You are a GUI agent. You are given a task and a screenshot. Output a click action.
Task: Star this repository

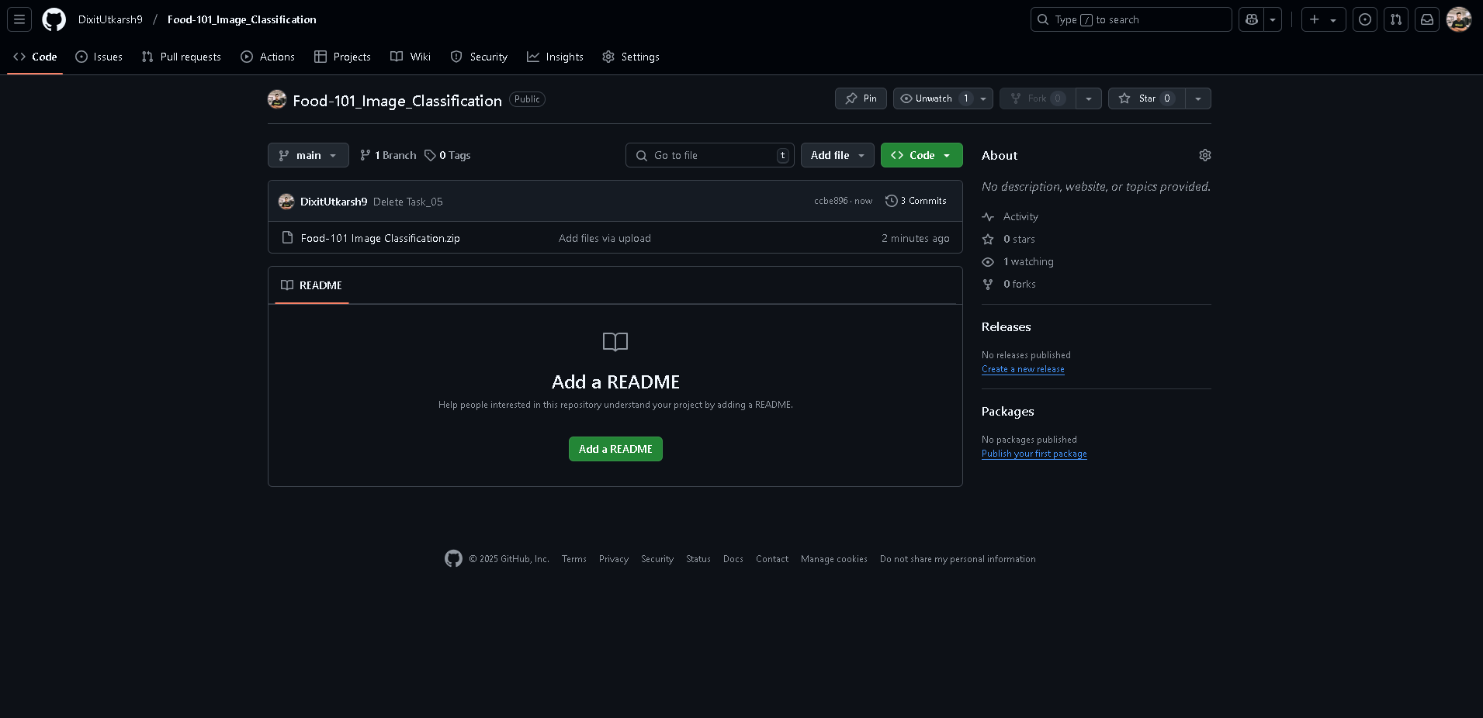pos(1147,98)
